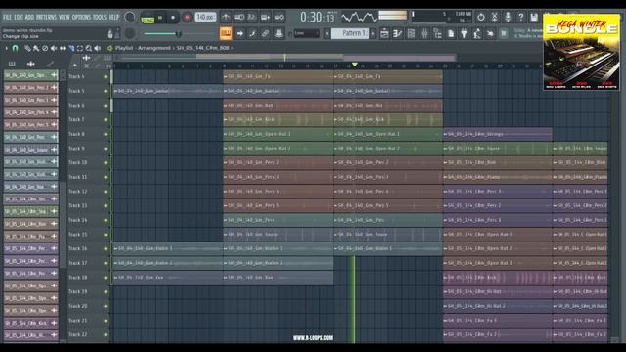Screen dimensions: 626x352
Task: Open the PATTERNS menu
Action: [x=46, y=18]
